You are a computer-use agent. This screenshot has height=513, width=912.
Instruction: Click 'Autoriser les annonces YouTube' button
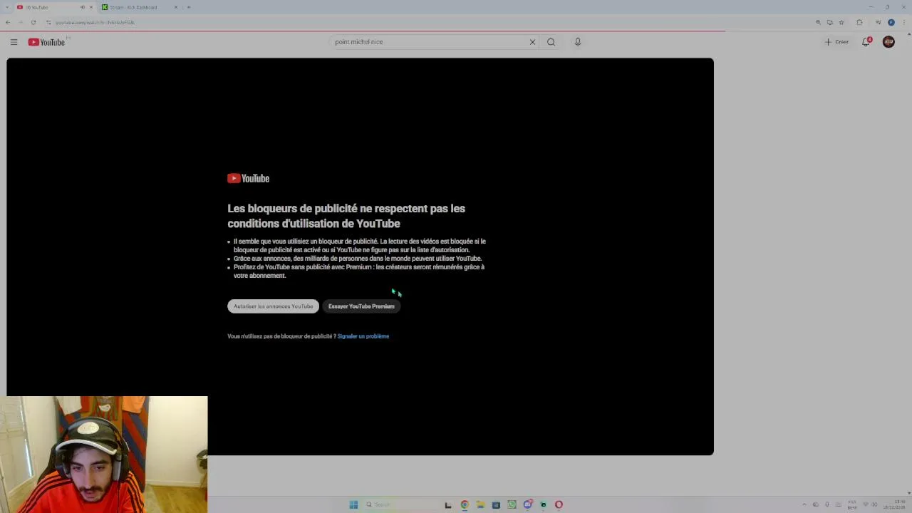[273, 306]
